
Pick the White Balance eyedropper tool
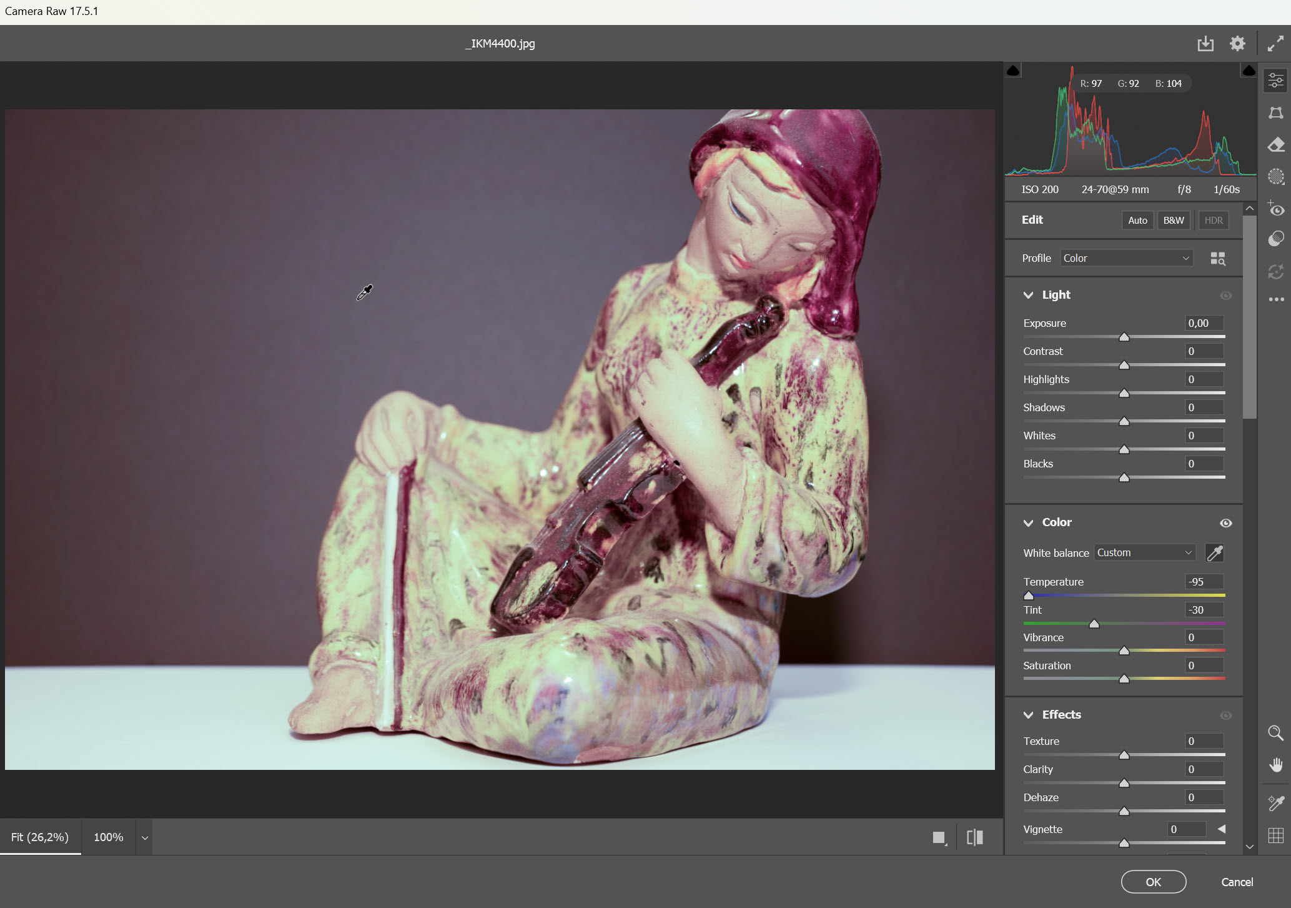click(x=1214, y=553)
